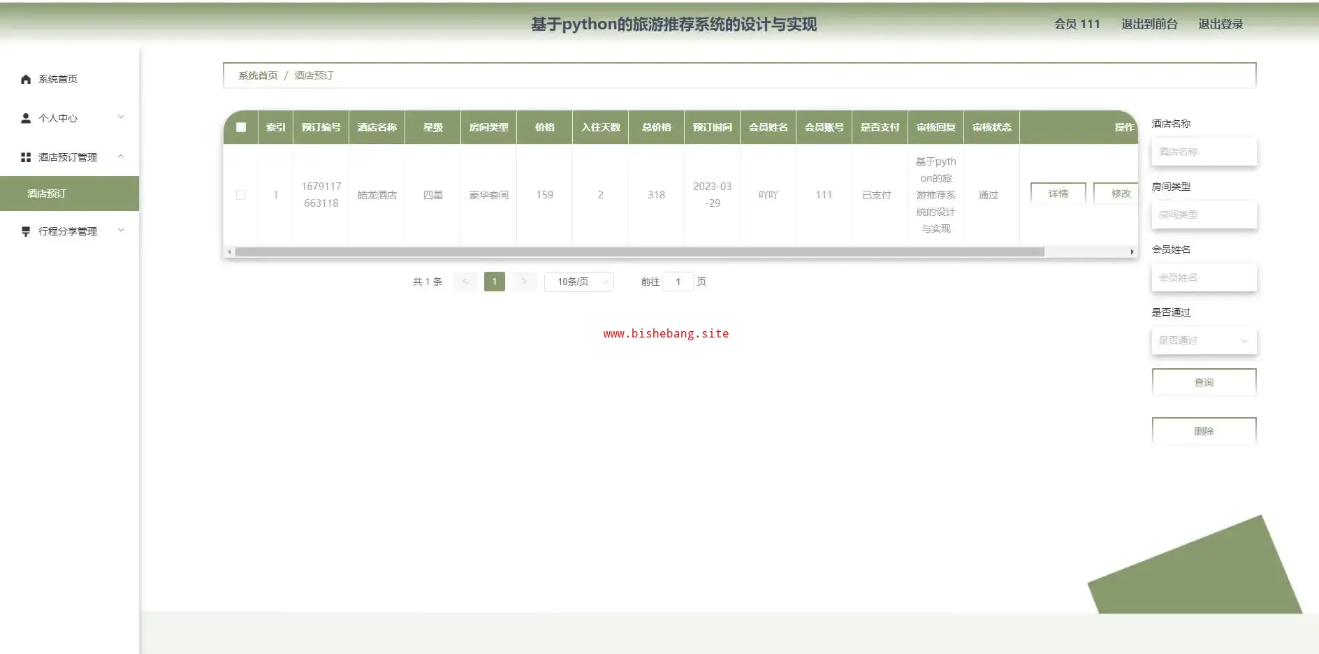Click the 审核状态 column header
This screenshot has width=1319, height=654.
point(991,127)
